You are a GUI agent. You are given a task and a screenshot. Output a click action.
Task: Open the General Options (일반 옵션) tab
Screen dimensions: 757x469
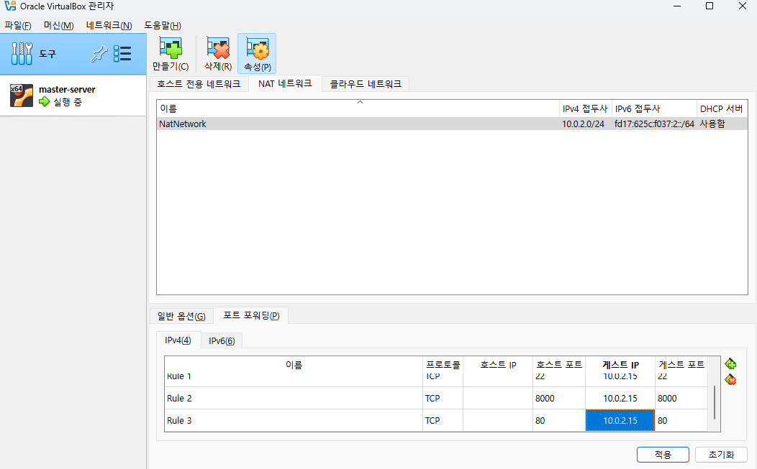click(181, 316)
